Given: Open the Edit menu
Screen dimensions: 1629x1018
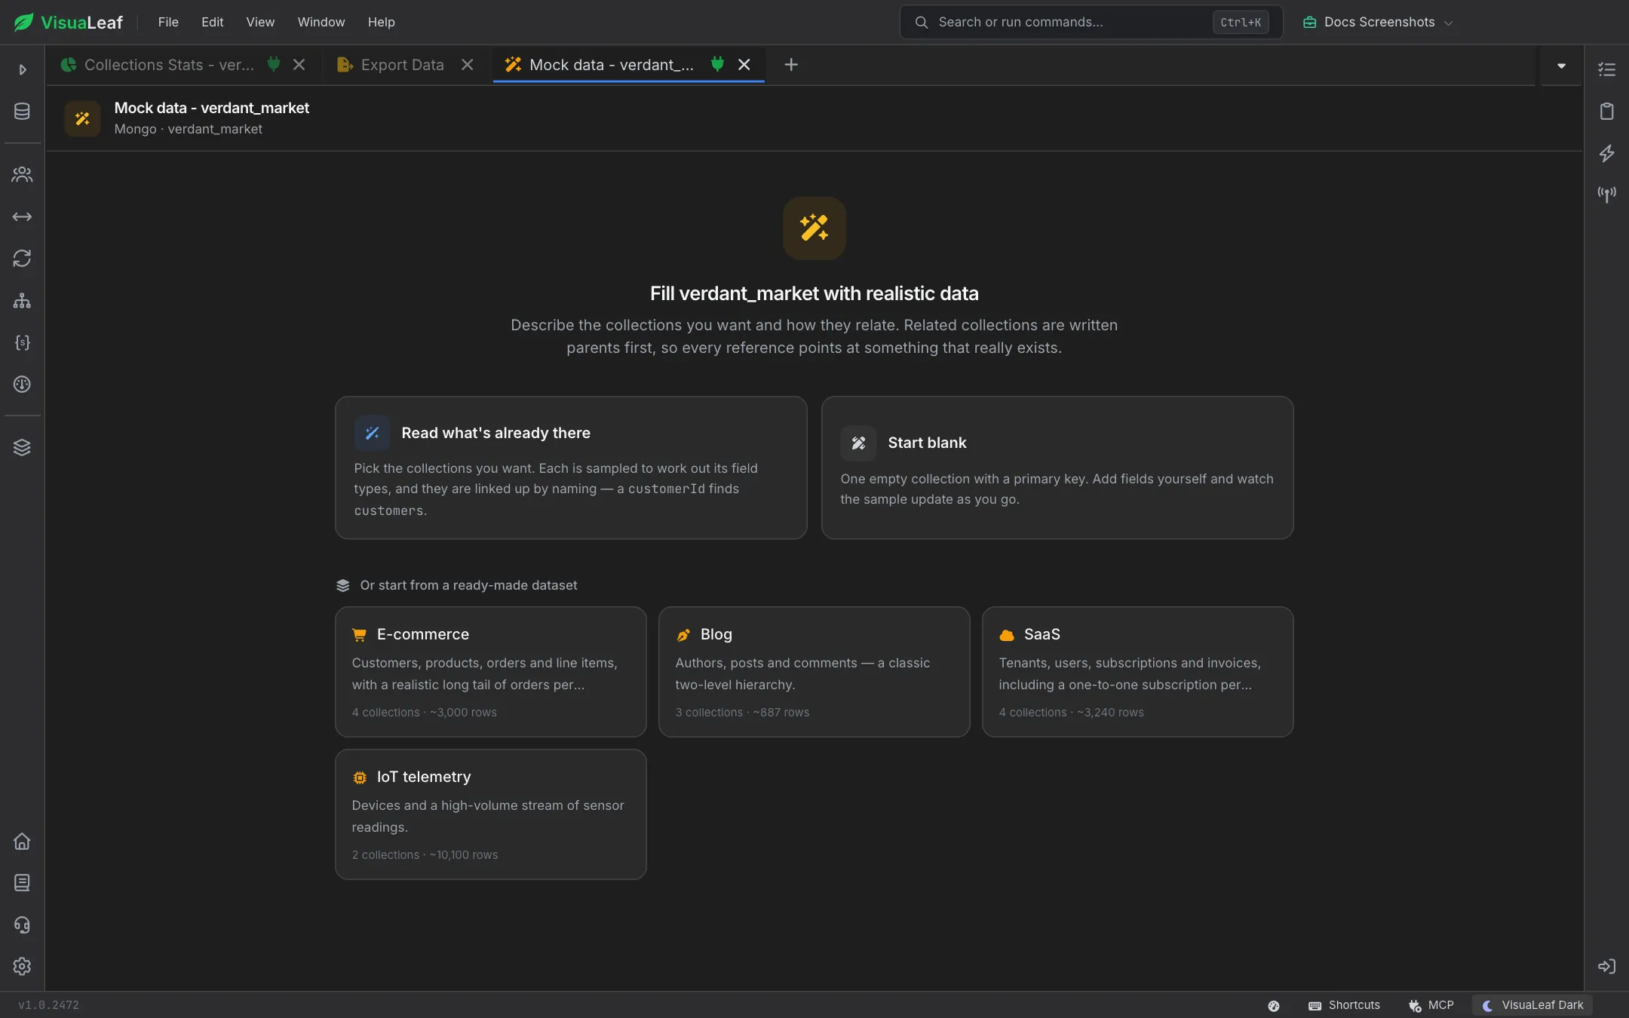Looking at the screenshot, I should coord(212,22).
